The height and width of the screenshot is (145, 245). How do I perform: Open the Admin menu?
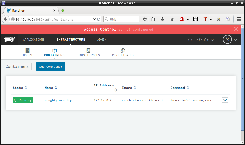click(x=102, y=40)
